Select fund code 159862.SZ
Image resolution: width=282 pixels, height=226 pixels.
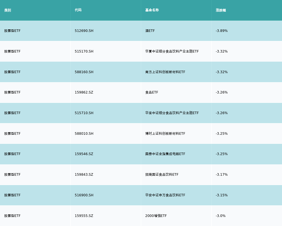(x=84, y=92)
